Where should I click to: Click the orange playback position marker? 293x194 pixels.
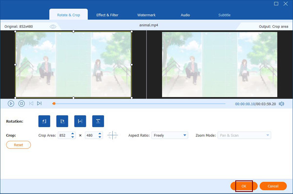(54, 104)
